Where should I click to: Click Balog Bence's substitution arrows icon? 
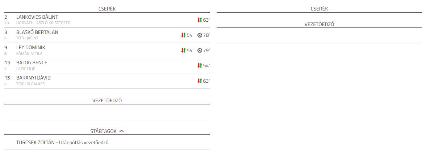[x=200, y=65]
